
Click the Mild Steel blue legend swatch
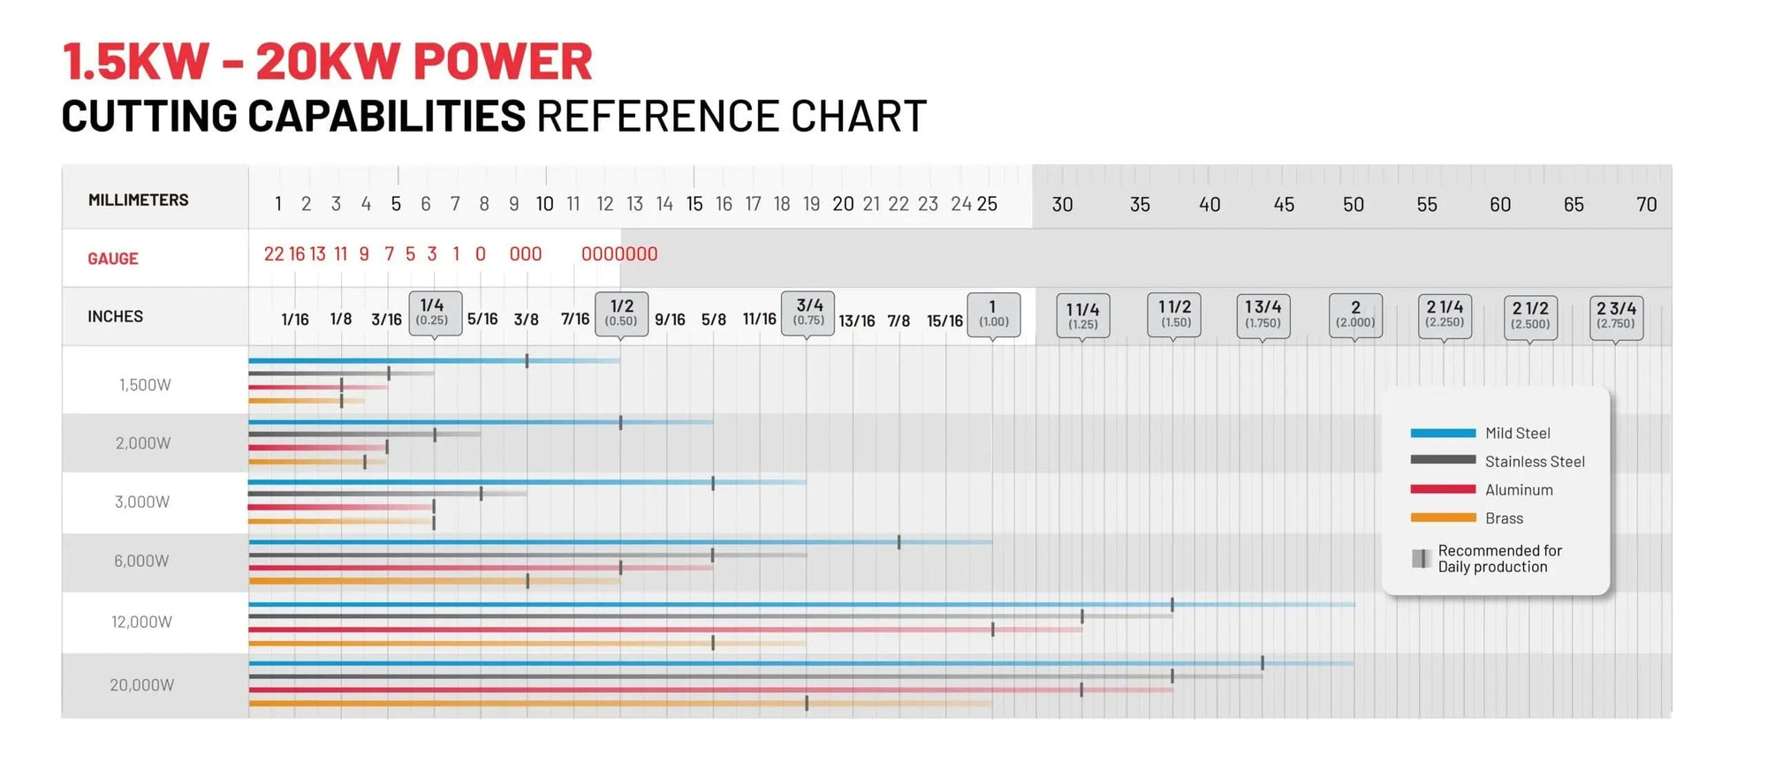click(x=1443, y=433)
